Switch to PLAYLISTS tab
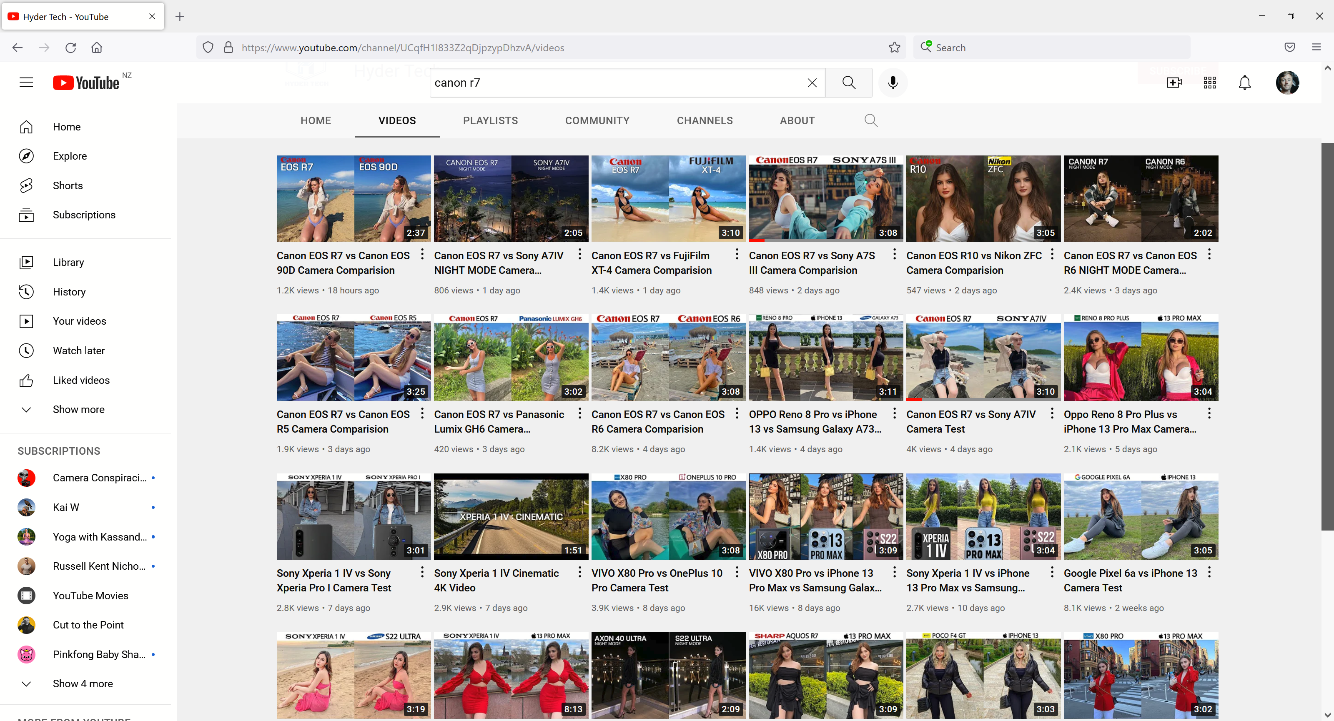Screen dimensions: 1334x721 point(490,120)
